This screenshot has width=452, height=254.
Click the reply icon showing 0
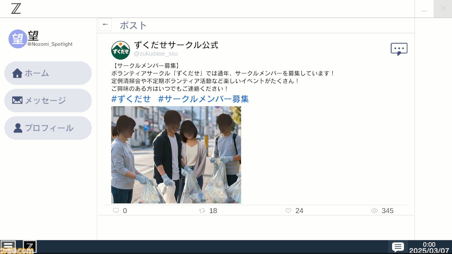(x=116, y=210)
